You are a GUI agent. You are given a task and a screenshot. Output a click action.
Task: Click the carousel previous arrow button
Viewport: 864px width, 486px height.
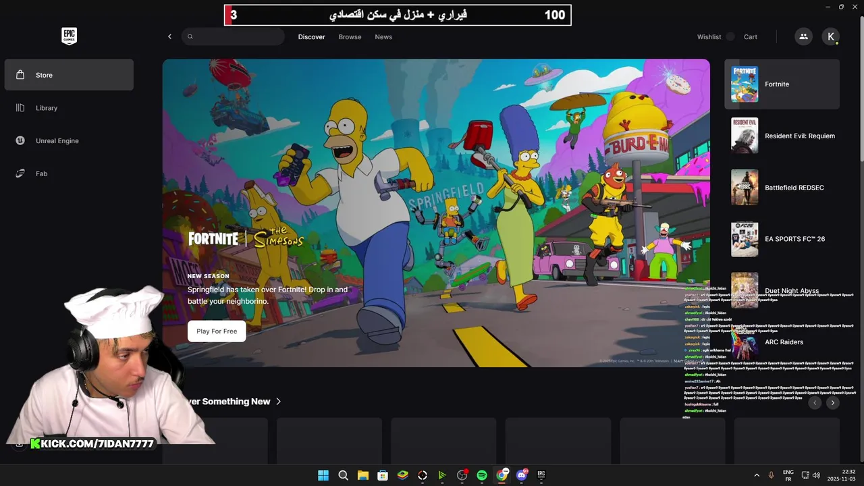coord(815,402)
